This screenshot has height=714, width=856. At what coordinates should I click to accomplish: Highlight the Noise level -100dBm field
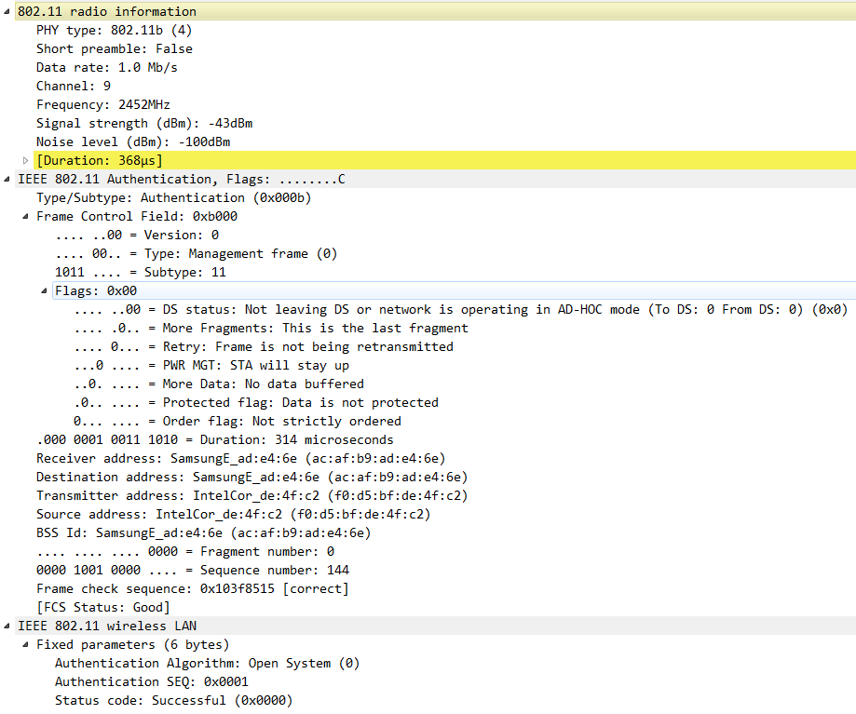click(x=132, y=141)
